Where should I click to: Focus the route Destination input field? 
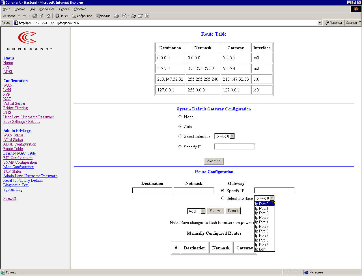point(152,191)
